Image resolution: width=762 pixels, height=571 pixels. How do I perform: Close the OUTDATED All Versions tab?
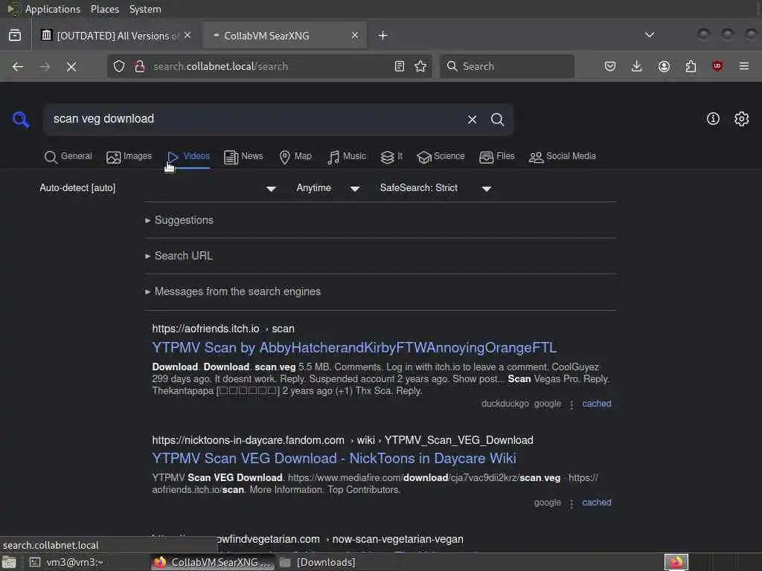188,36
